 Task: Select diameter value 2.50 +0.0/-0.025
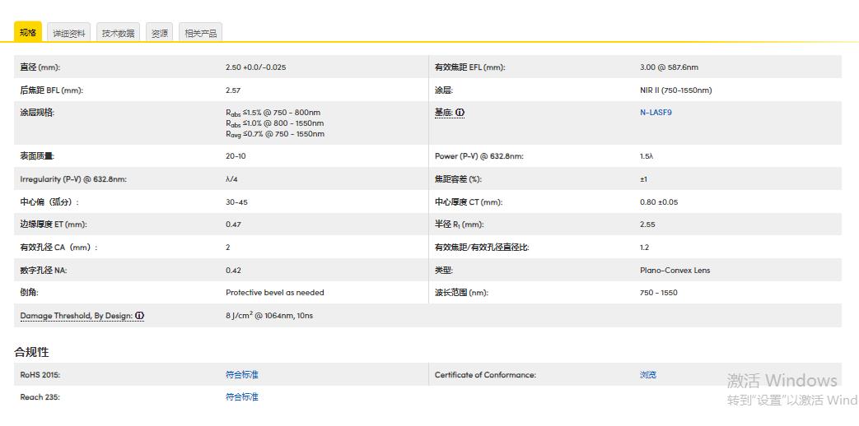tap(256, 67)
